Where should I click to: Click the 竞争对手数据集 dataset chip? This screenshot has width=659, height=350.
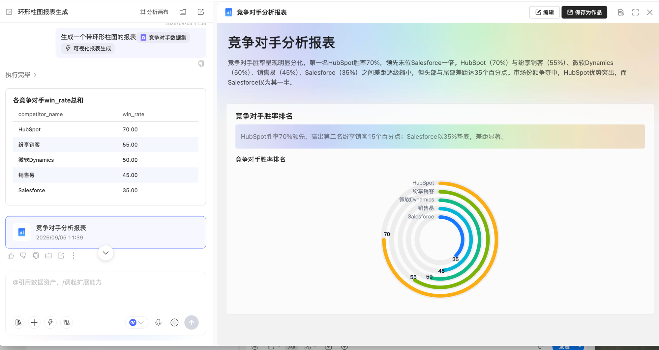[x=164, y=38]
